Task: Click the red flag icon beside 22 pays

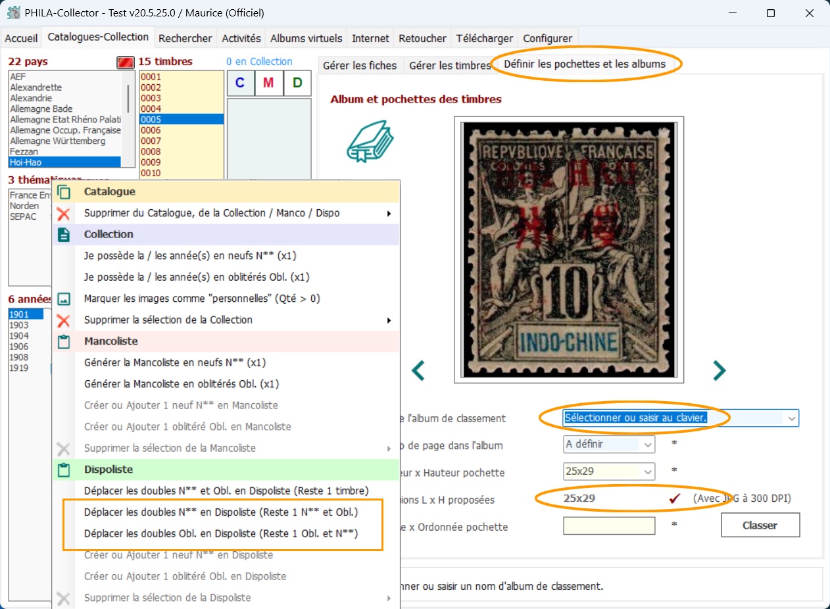Action: (125, 62)
